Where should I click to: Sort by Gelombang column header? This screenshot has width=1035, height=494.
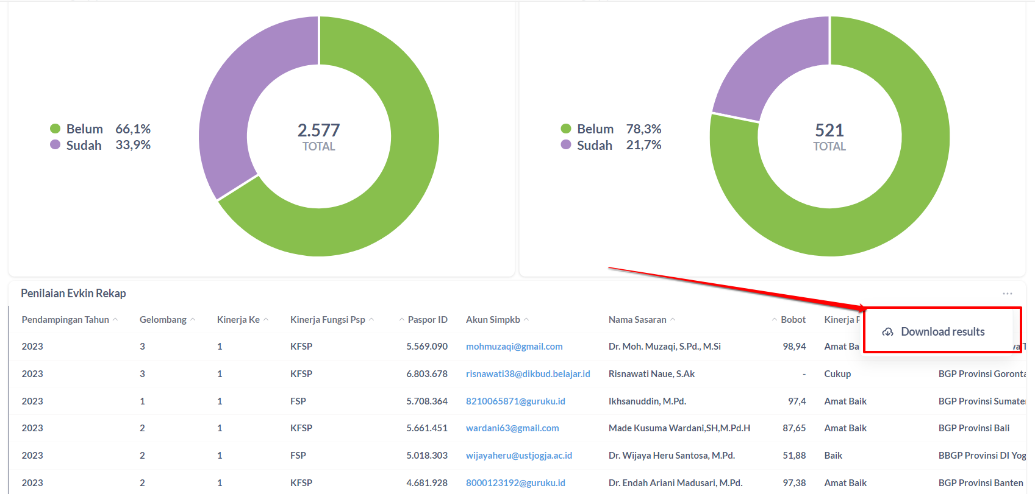pos(167,320)
